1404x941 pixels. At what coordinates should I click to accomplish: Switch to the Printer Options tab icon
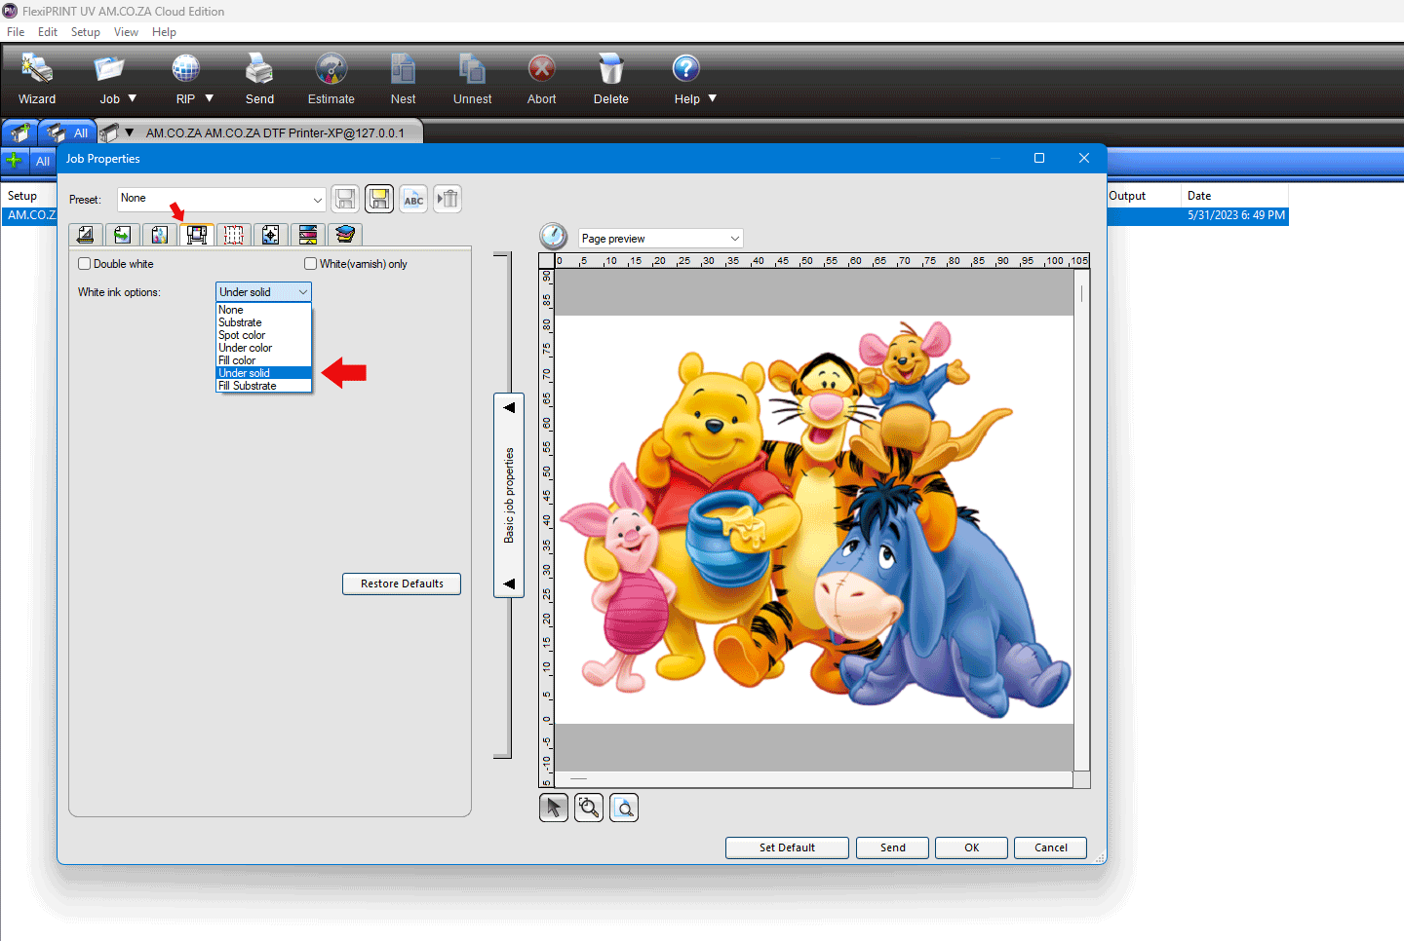pos(196,234)
